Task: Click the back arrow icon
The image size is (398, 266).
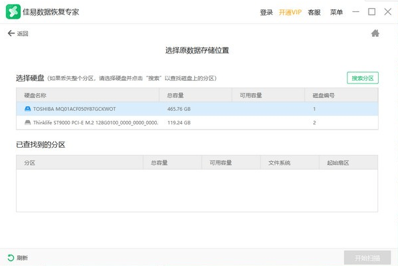Action: 11,33
